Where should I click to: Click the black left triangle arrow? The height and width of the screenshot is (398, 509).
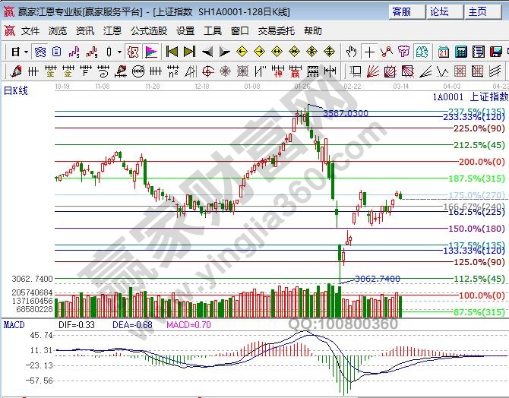[207, 52]
